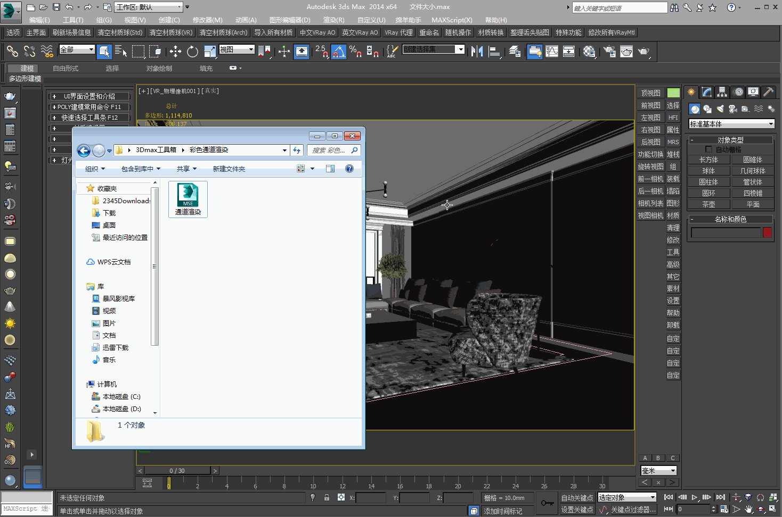Open the 渲染(R) menu
This screenshot has height=517, width=782.
[333, 20]
